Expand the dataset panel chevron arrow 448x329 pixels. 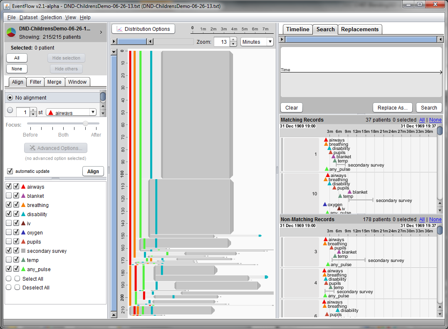point(101,32)
